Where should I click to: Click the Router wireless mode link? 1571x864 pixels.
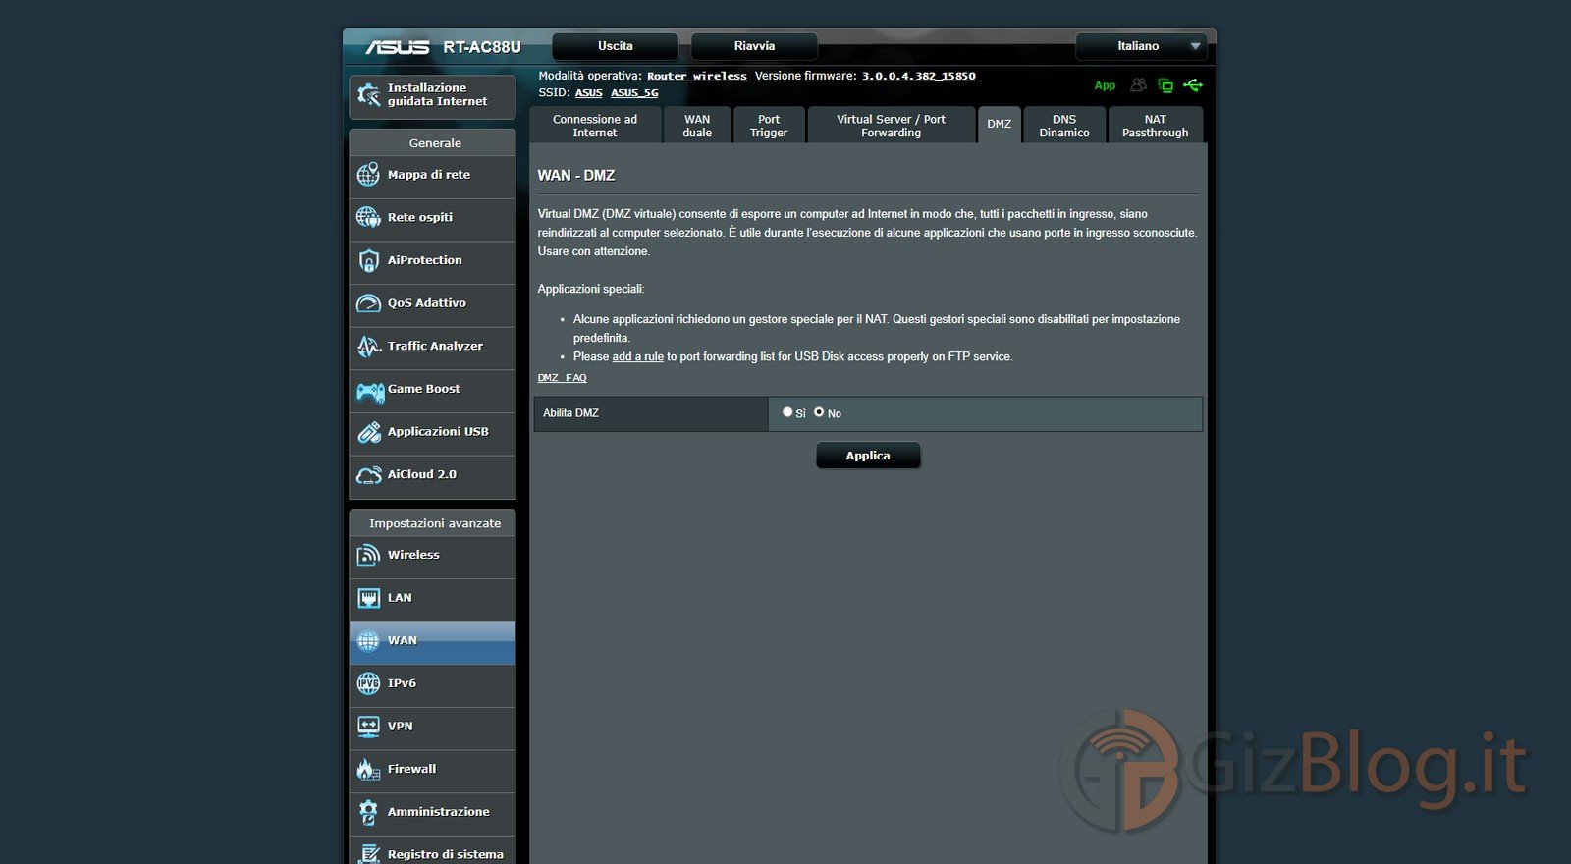tap(697, 76)
